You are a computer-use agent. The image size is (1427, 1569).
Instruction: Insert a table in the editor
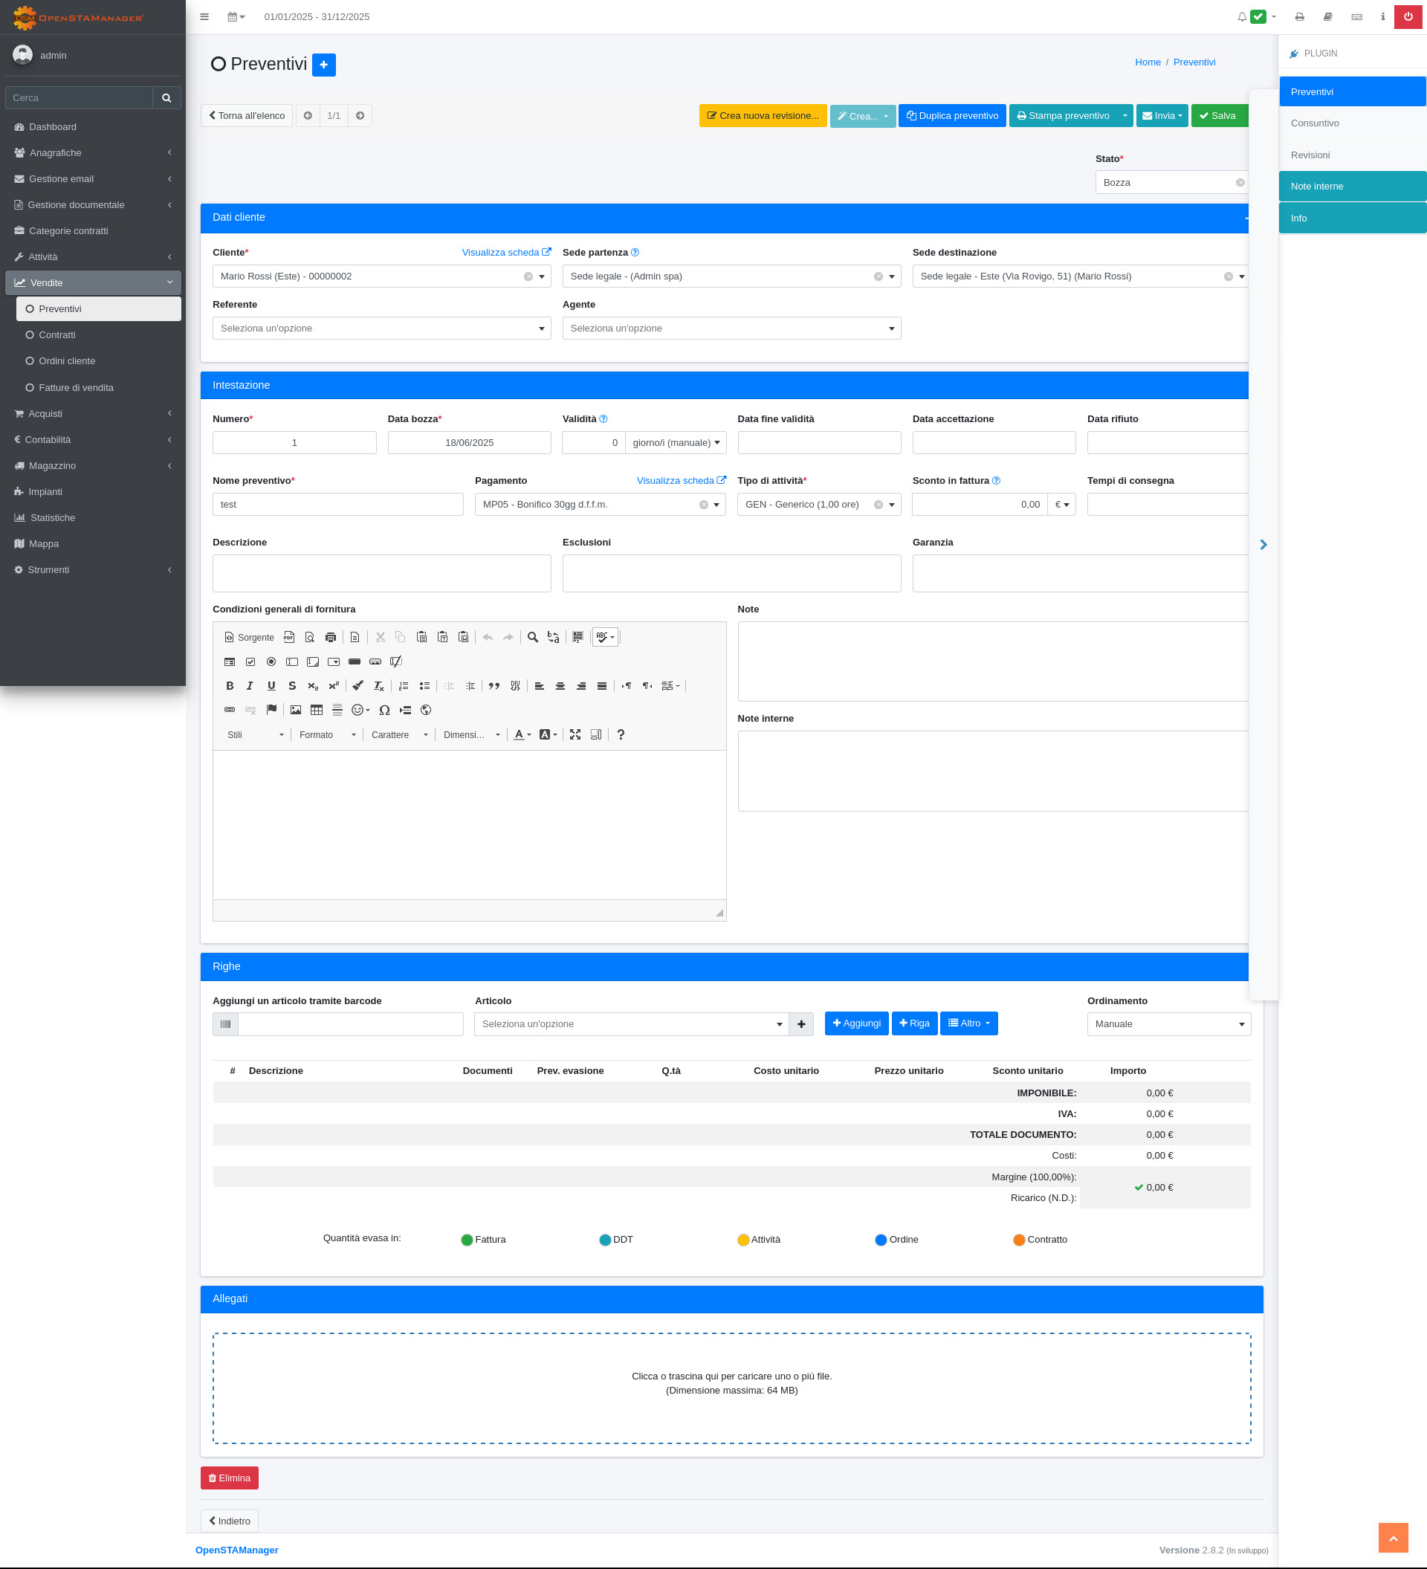317,710
